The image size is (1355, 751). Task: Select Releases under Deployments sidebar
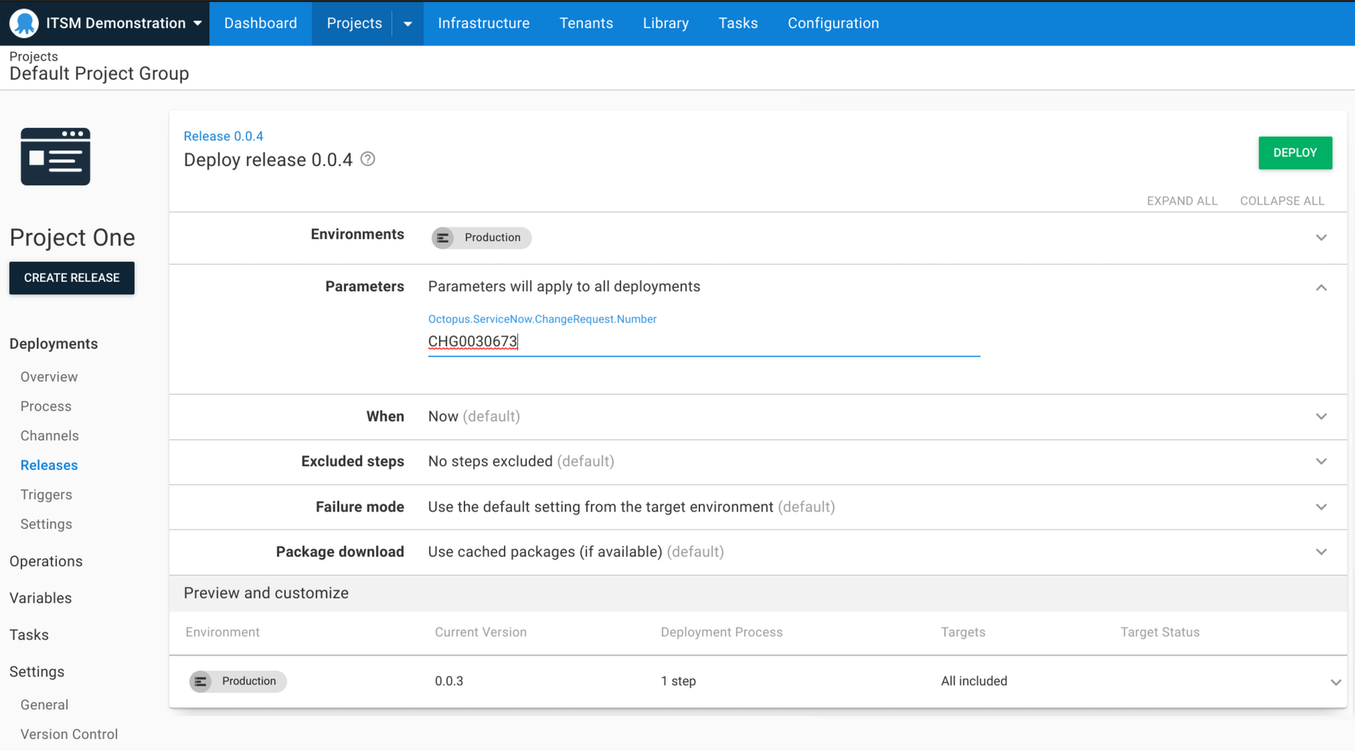click(49, 464)
